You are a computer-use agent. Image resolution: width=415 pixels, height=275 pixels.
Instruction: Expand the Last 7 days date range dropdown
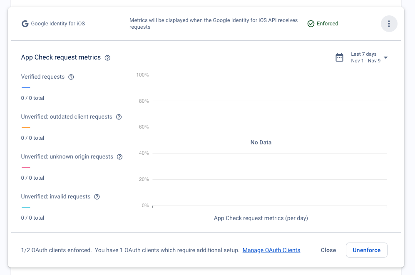point(363,54)
